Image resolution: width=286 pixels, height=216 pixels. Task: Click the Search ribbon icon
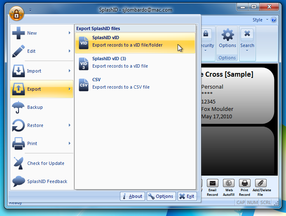(x=247, y=34)
